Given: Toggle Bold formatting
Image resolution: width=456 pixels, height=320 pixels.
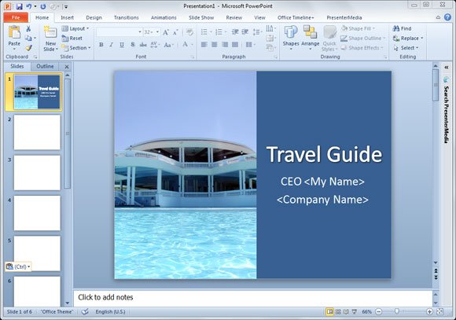Looking at the screenshot, I should pyautogui.click(x=101, y=45).
